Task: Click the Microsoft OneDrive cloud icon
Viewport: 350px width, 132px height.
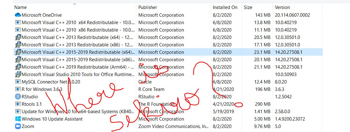Action: coord(18,15)
